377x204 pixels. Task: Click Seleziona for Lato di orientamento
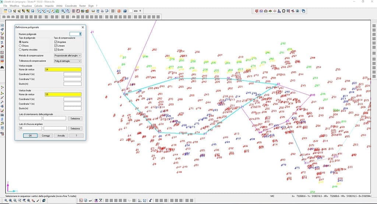[75, 119]
